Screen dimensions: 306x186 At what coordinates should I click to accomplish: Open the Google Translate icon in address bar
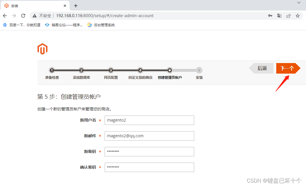[x=279, y=16]
